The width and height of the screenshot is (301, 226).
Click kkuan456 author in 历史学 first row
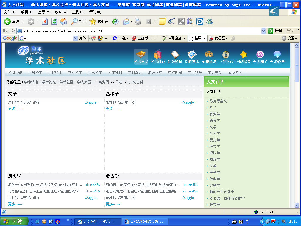click(x=93, y=185)
